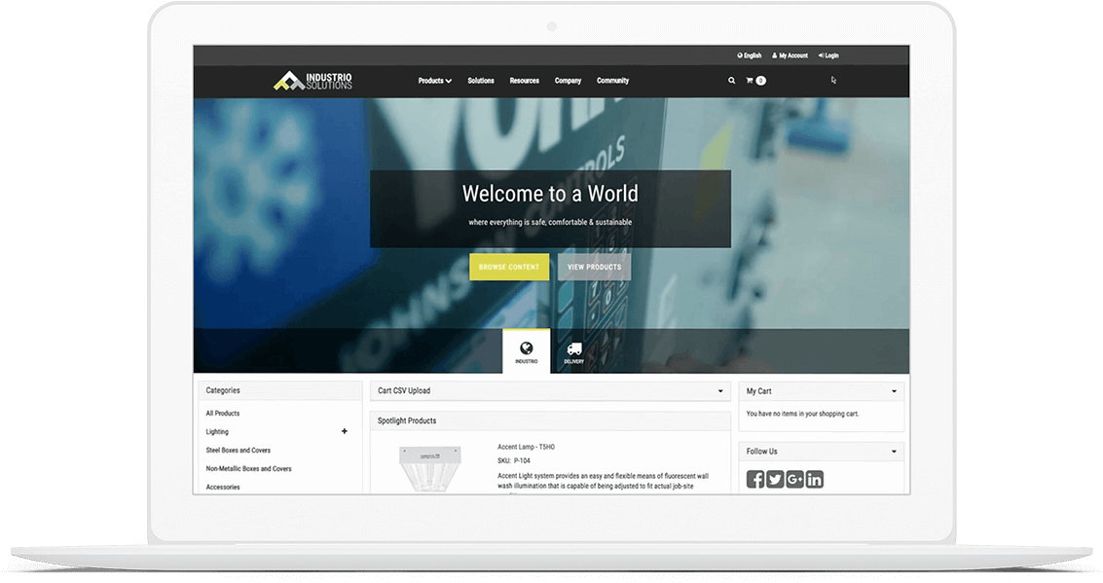Open the Products dropdown menu

tap(434, 81)
